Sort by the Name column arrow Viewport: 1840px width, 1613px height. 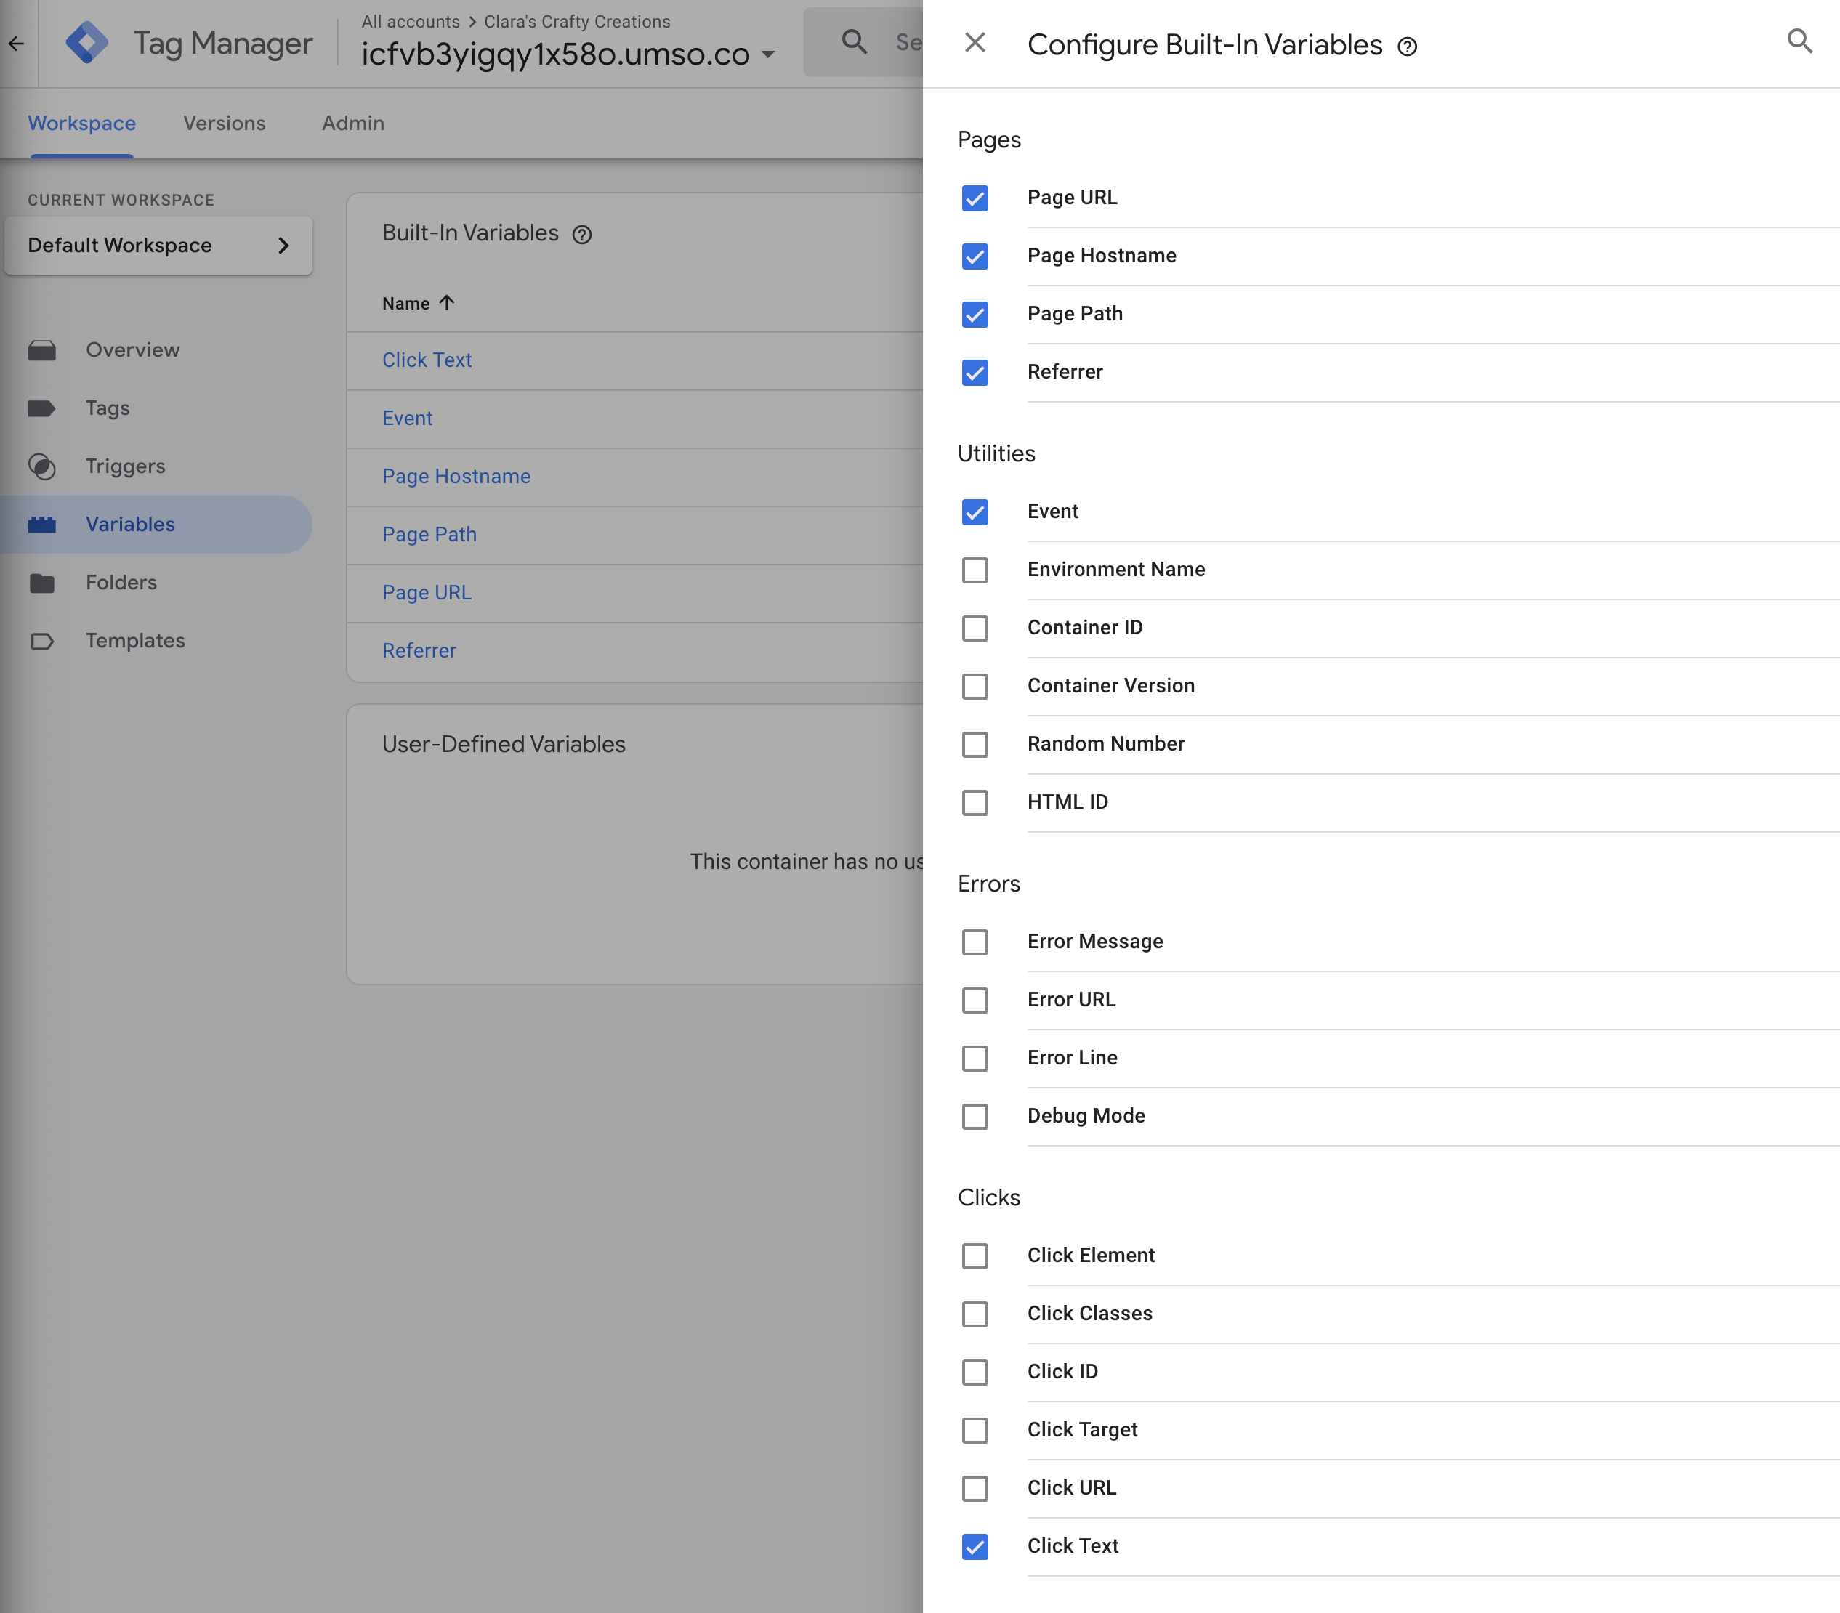[x=446, y=302]
